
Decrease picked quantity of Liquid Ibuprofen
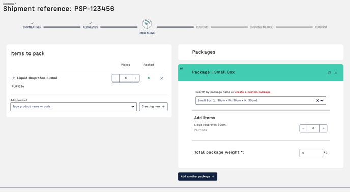tap(115, 78)
